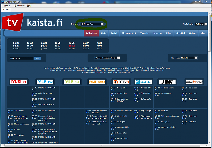Open the JIM channel logo

167,82
